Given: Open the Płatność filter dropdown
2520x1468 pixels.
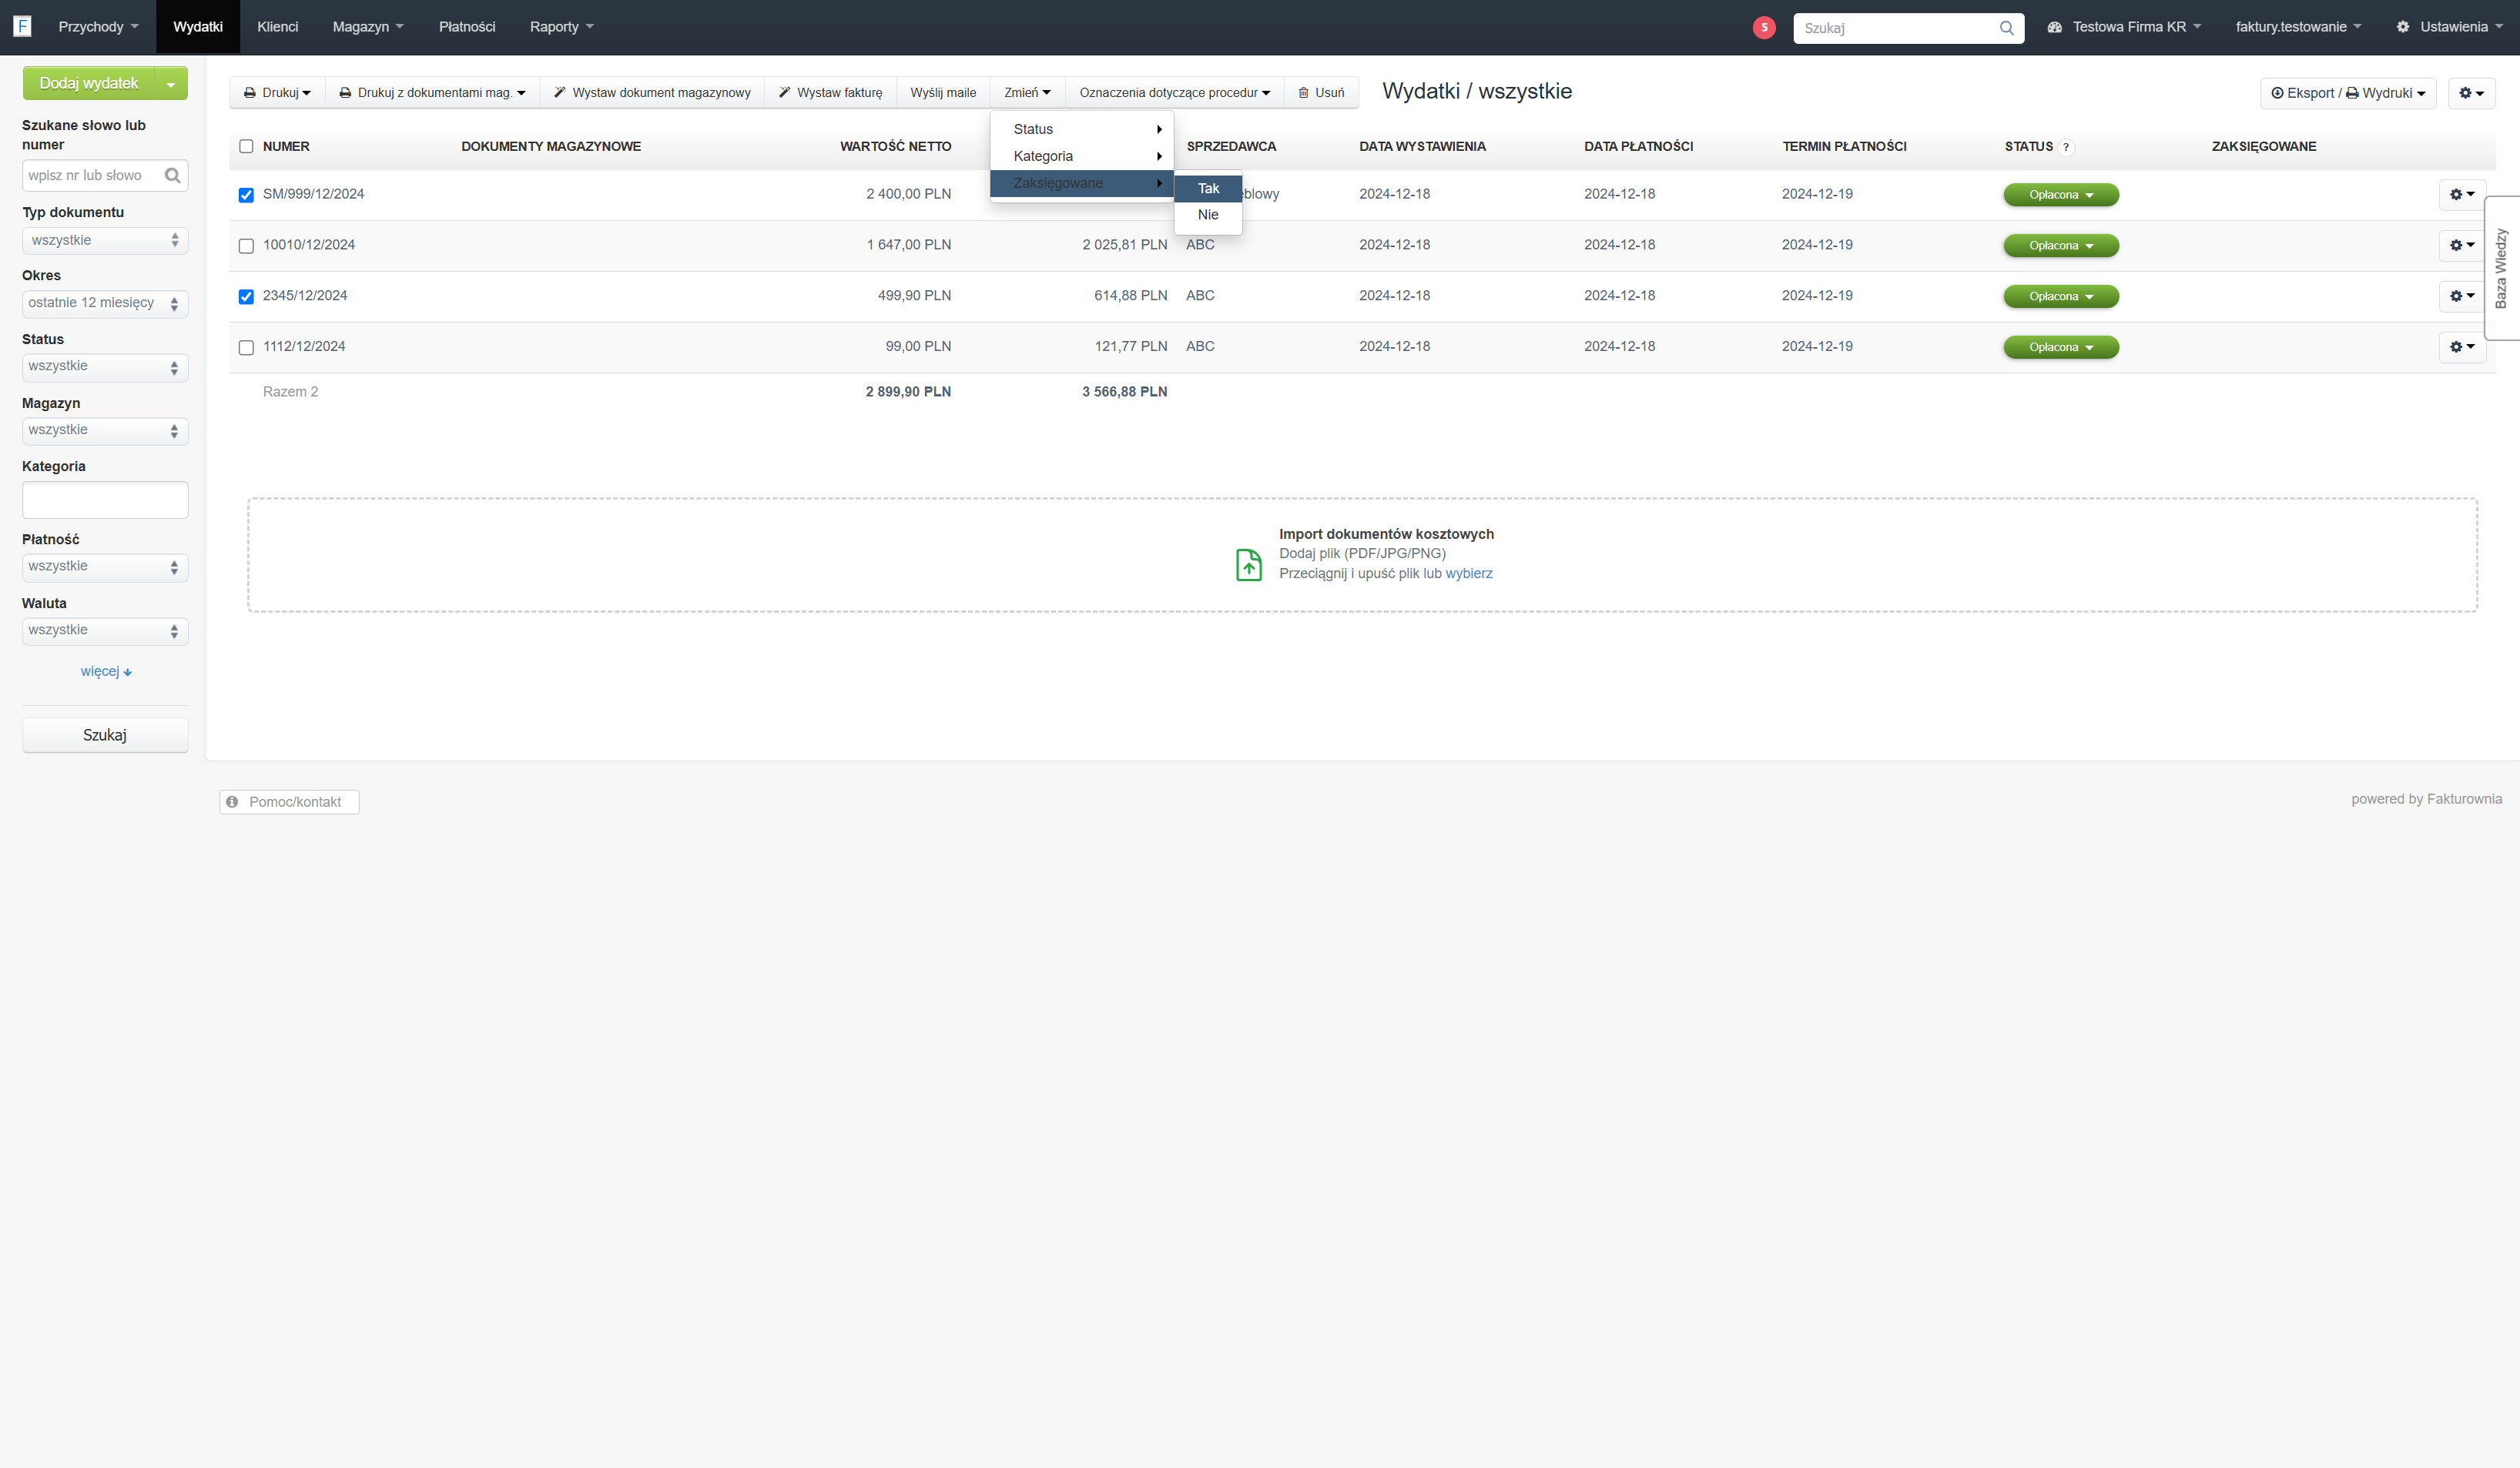Looking at the screenshot, I should 105,567.
